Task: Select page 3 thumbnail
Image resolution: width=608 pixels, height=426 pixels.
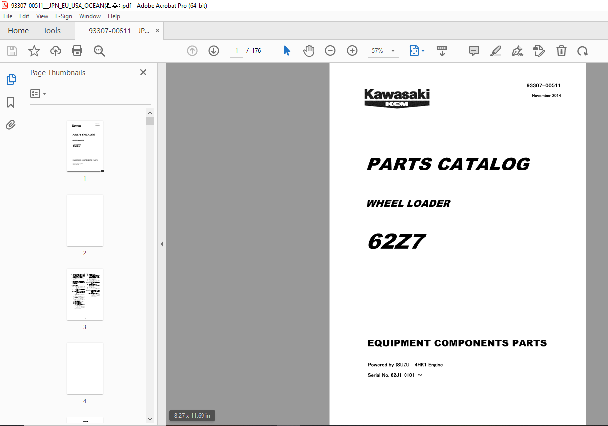Action: (x=85, y=294)
